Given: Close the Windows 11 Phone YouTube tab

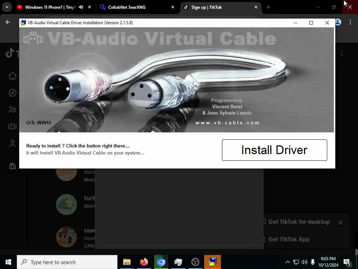Looking at the screenshot, I should 89,7.
